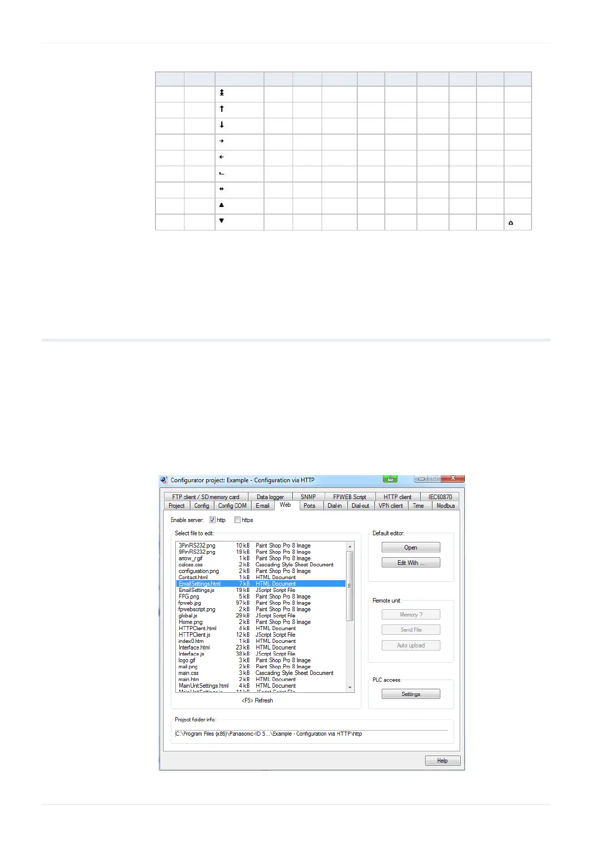Click the up-down arrow symbol in the table
The width and height of the screenshot is (607, 858).
[222, 93]
